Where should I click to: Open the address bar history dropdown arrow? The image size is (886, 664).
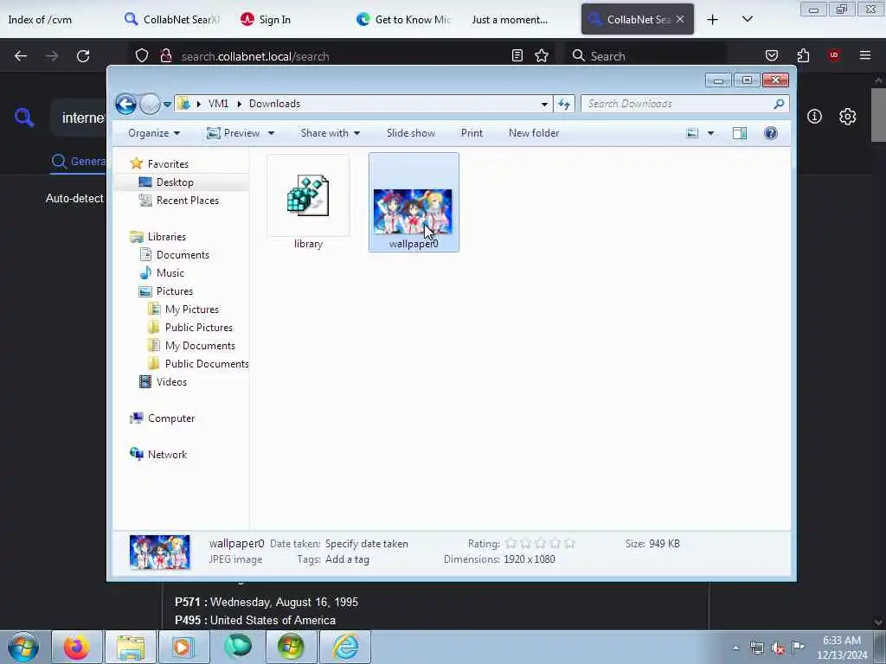click(544, 104)
